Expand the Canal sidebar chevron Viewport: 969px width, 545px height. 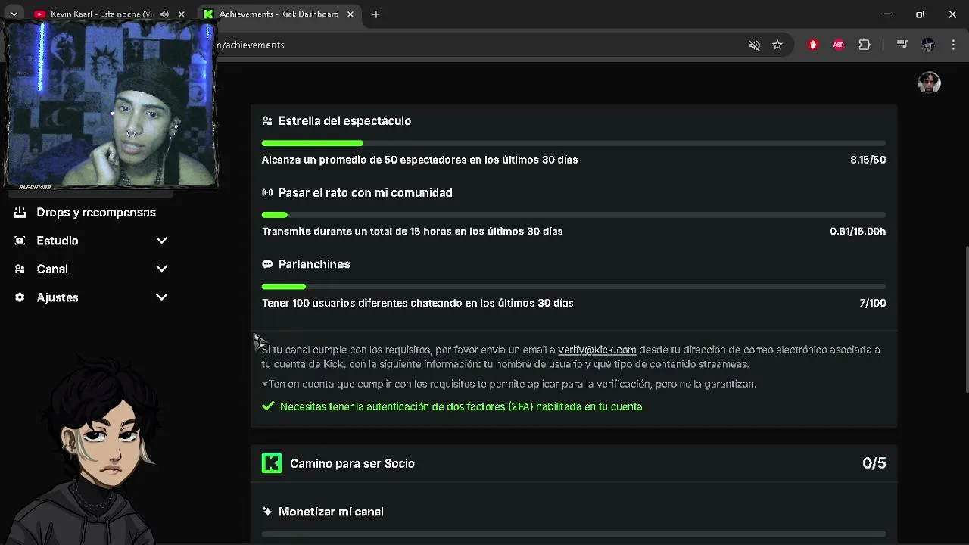(161, 269)
